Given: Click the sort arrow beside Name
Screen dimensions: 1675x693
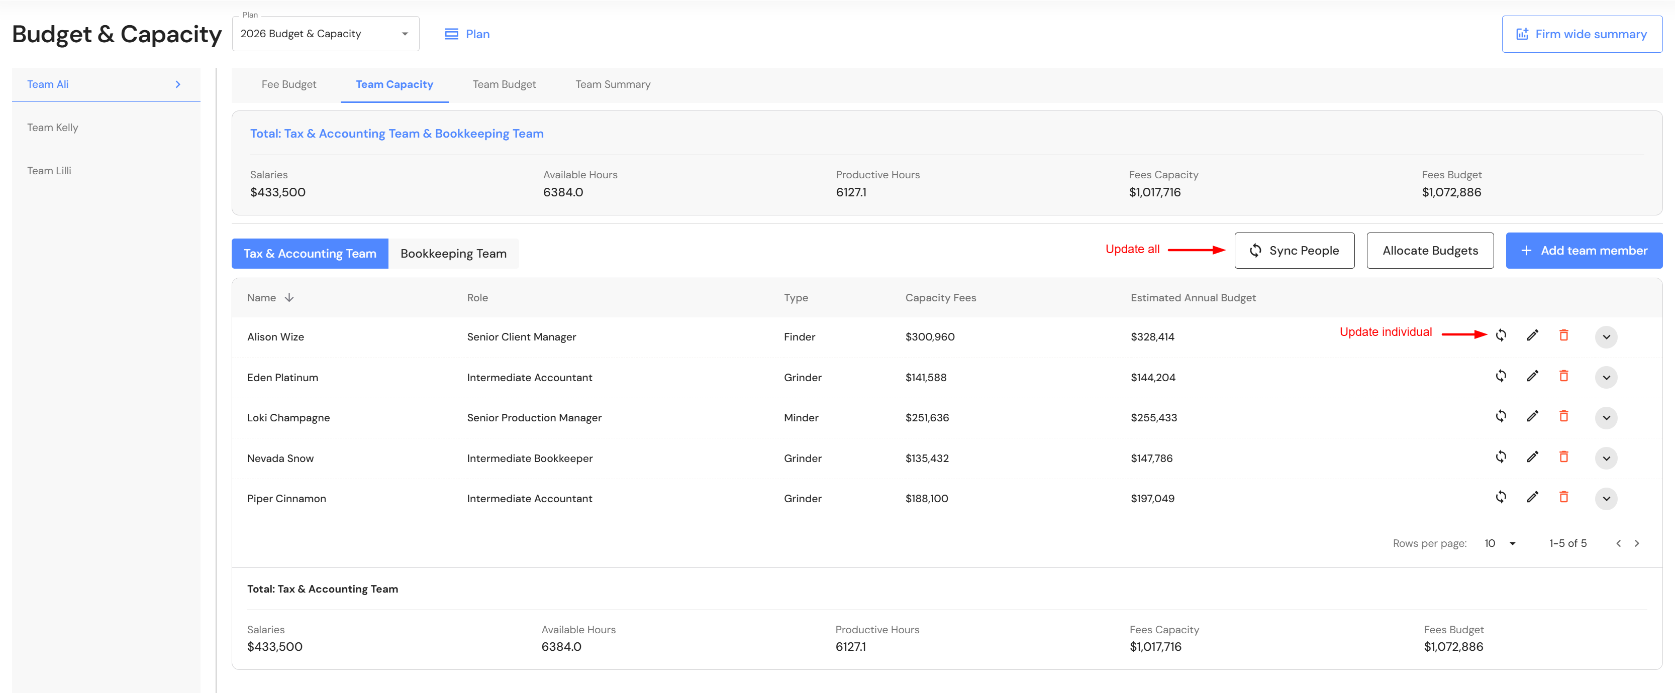Looking at the screenshot, I should pyautogui.click(x=289, y=297).
